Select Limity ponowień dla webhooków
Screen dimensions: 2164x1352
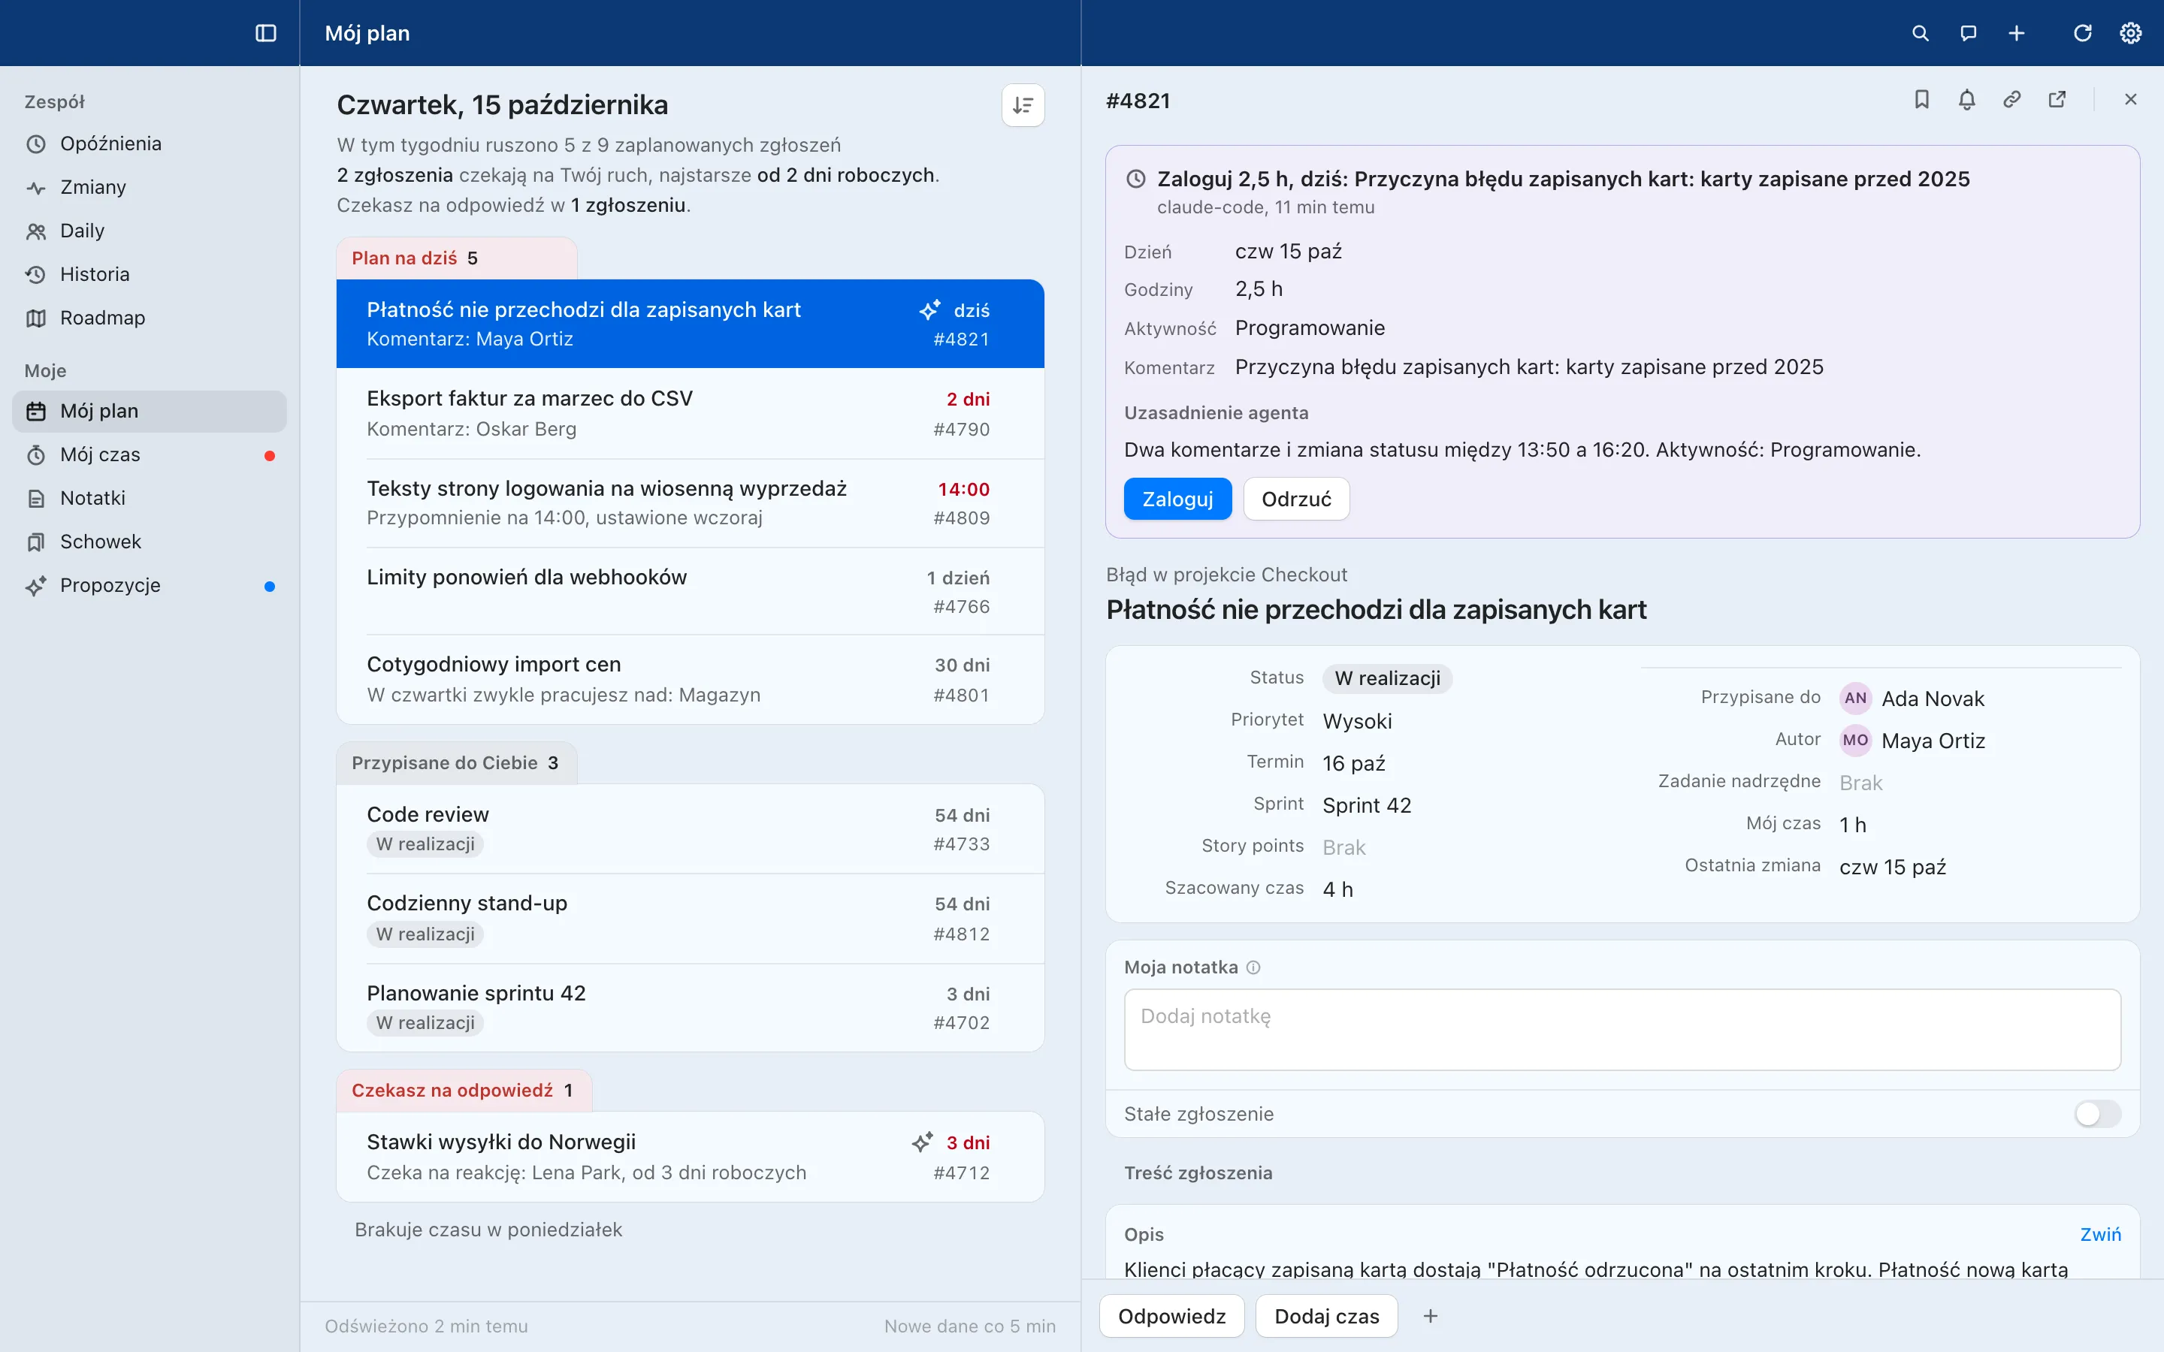point(691,592)
